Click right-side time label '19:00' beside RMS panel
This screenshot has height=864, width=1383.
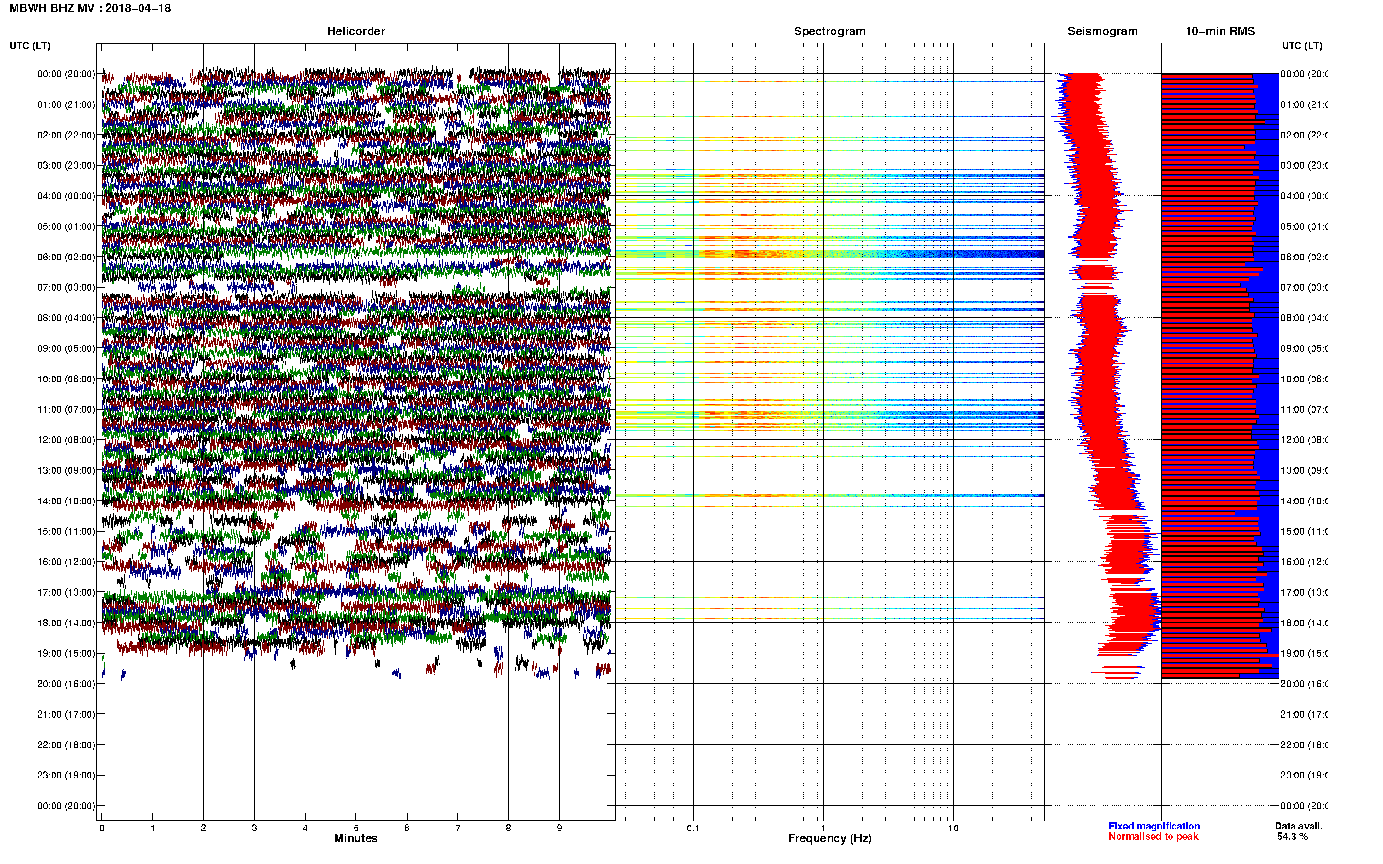click(1304, 654)
